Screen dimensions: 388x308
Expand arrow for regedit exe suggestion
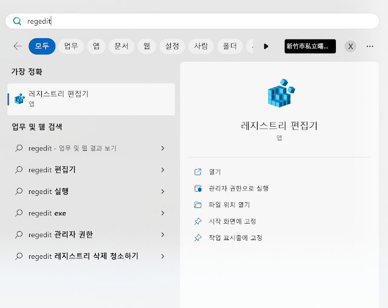point(162,213)
